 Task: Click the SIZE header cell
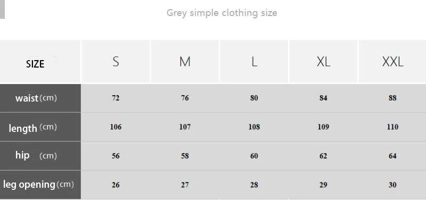point(40,62)
